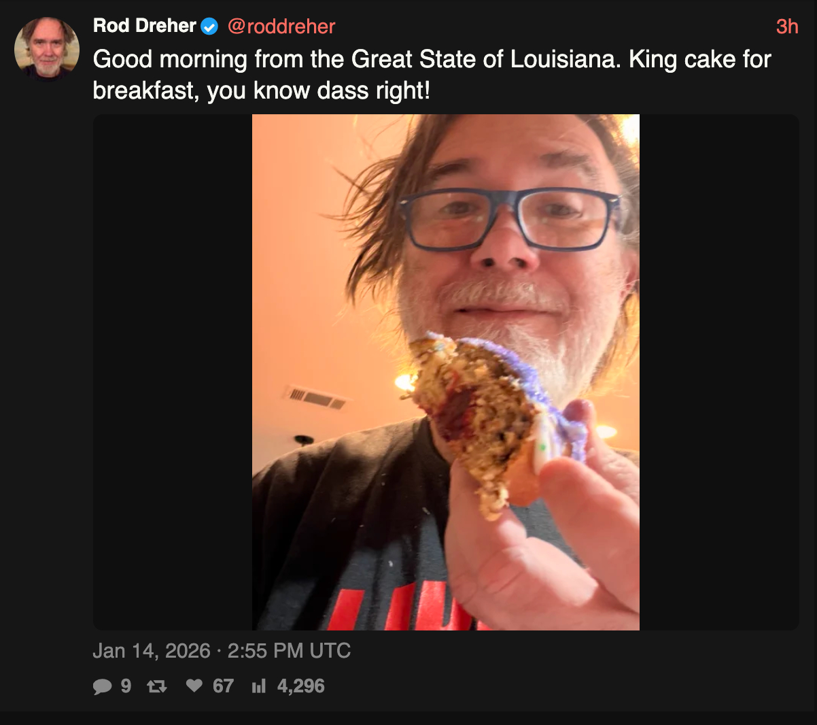This screenshot has width=817, height=725.
Task: Click the reply count 9
Action: point(126,686)
